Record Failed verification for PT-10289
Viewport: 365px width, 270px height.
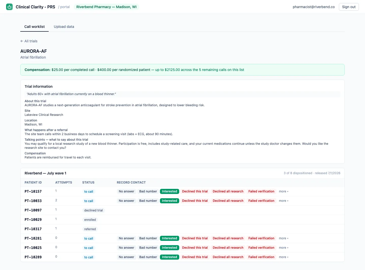(261, 257)
